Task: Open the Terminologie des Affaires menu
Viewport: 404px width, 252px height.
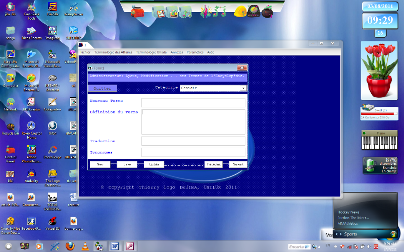Action: pos(113,52)
